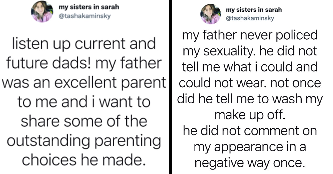Click 'he did not comment on' line
This screenshot has height=174, width=333.
(249, 131)
